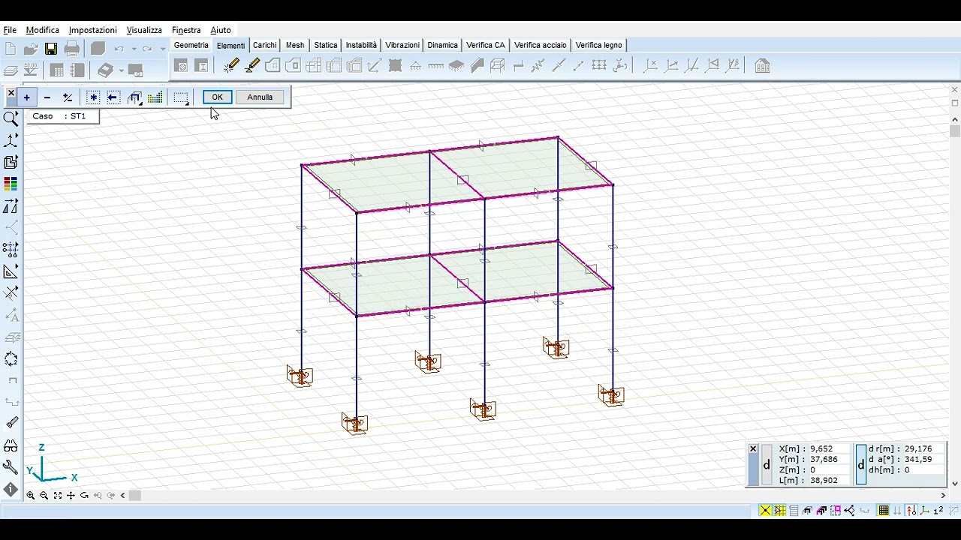Click the zoom in magnifier at bottom

31,496
